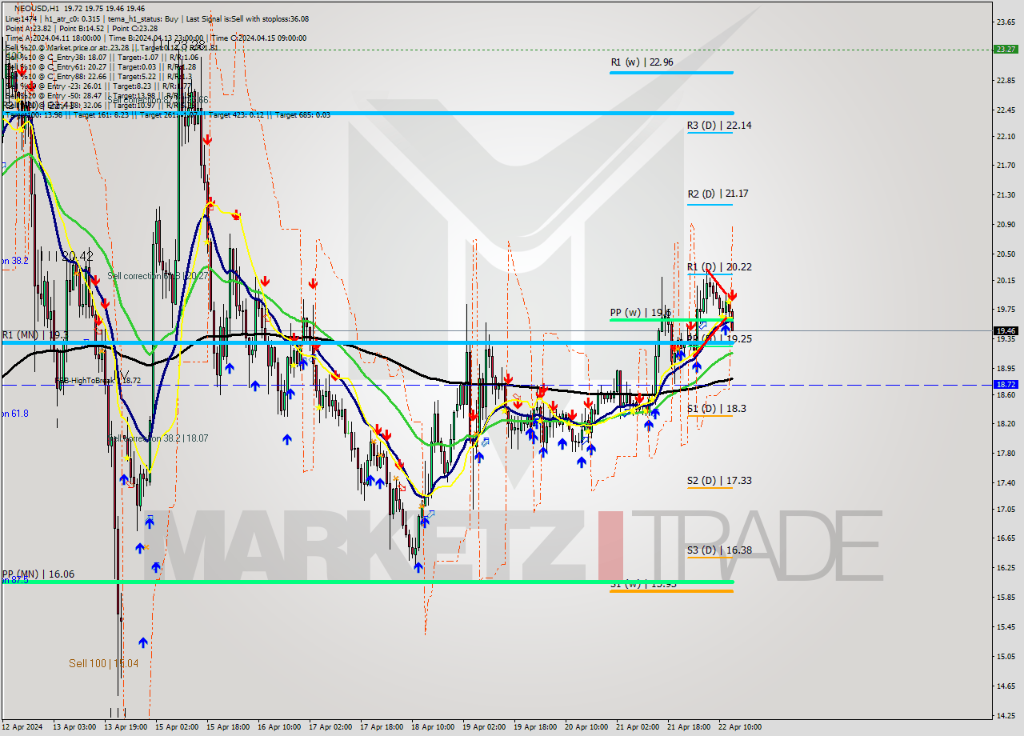Select the S2 (D) | 17.33 support label
This screenshot has width=1024, height=736.
(x=718, y=481)
